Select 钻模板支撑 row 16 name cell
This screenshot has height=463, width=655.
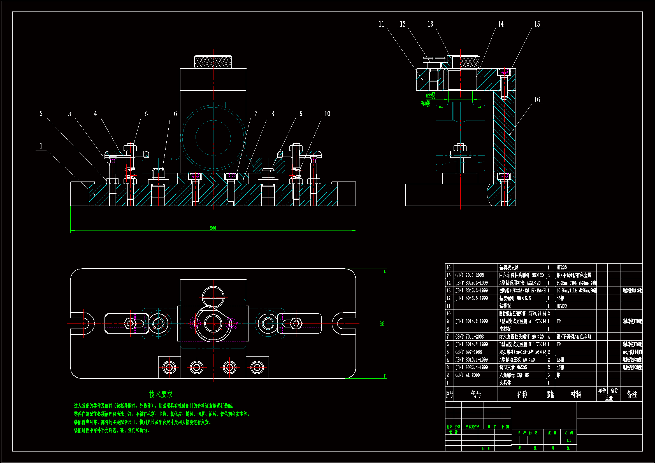click(509, 267)
